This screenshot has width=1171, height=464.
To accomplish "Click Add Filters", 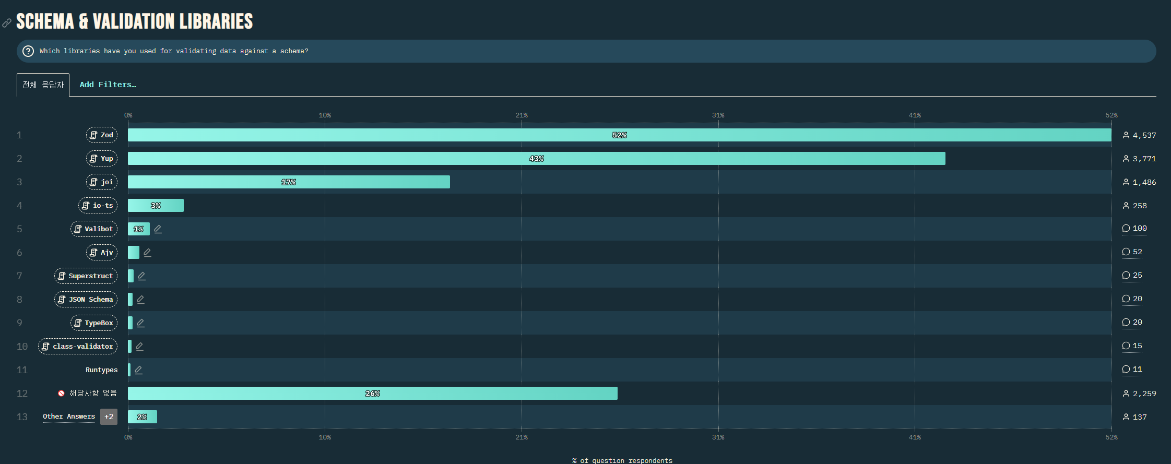I will point(108,85).
